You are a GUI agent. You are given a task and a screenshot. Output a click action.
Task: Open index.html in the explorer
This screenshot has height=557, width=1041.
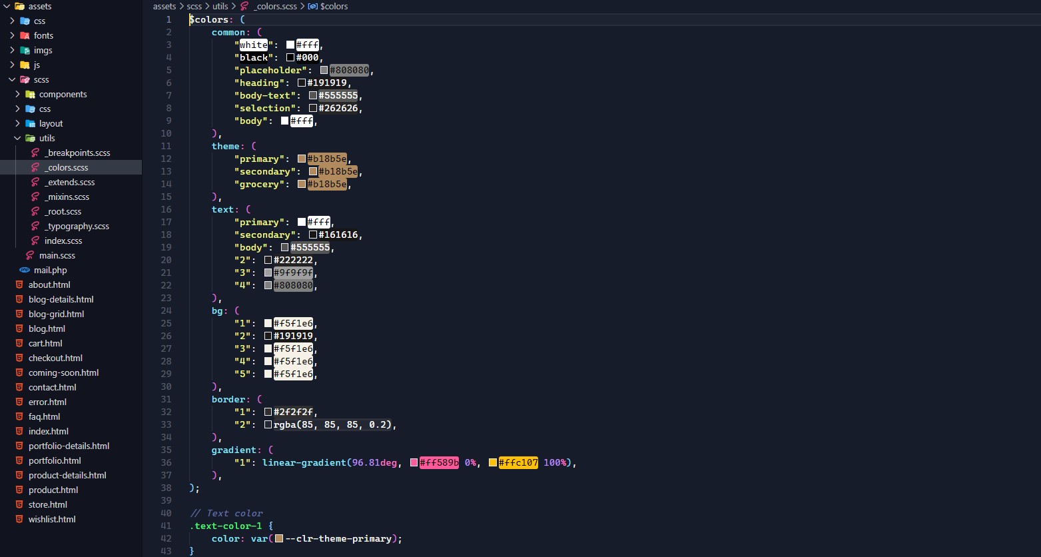pos(48,432)
